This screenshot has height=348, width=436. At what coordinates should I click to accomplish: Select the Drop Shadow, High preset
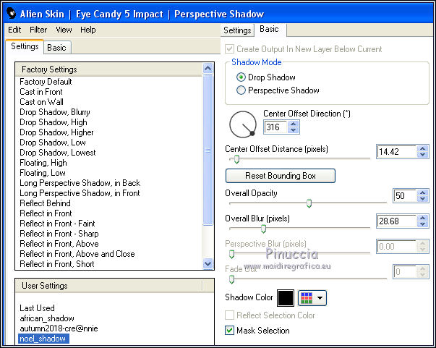pyautogui.click(x=54, y=122)
